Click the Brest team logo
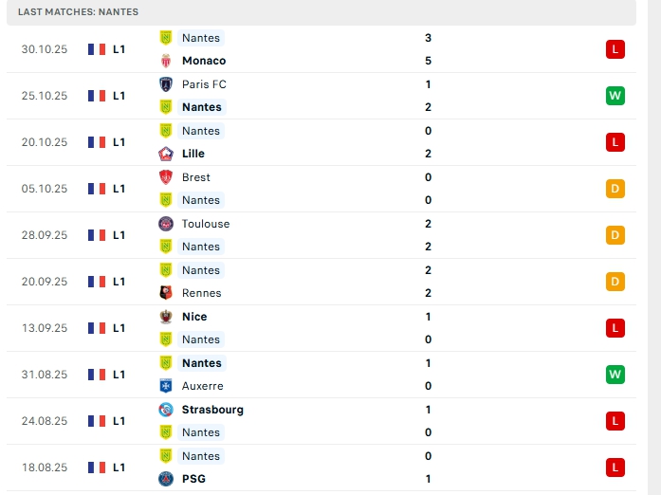 coord(166,177)
